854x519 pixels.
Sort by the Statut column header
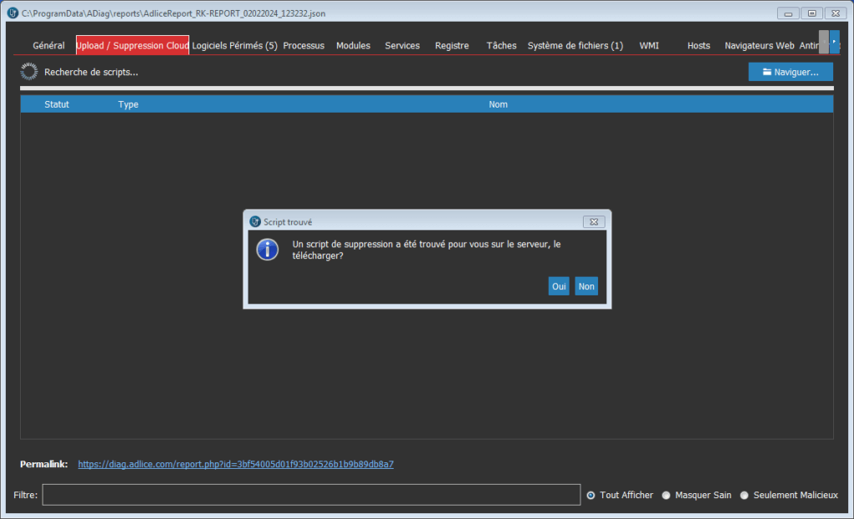coord(57,104)
